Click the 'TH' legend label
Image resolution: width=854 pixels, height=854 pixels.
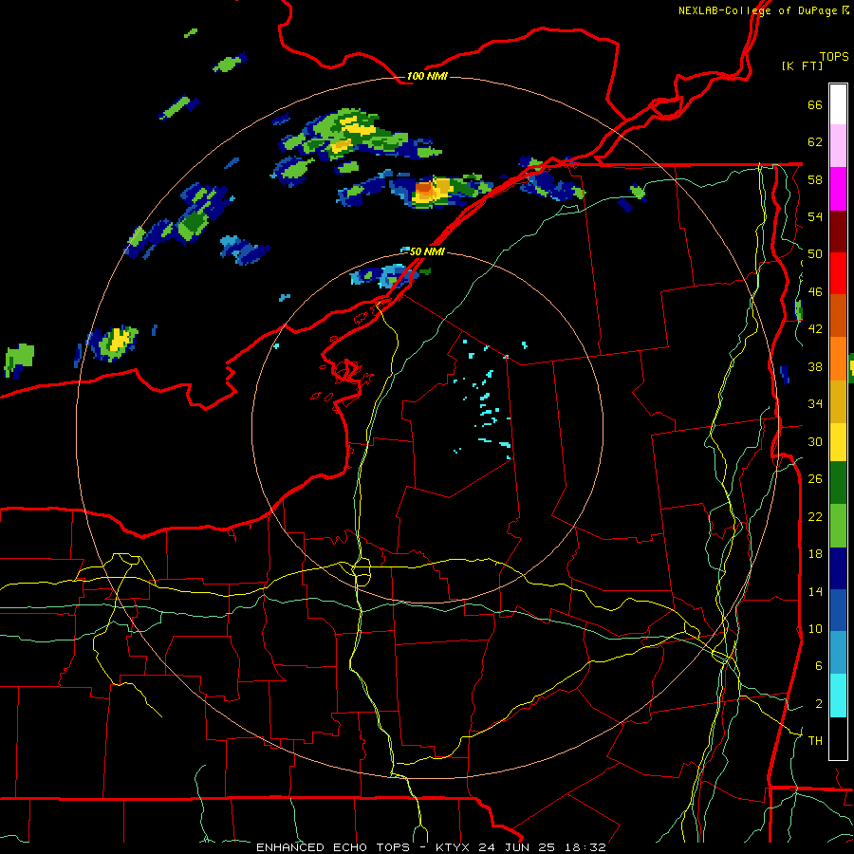tap(815, 741)
